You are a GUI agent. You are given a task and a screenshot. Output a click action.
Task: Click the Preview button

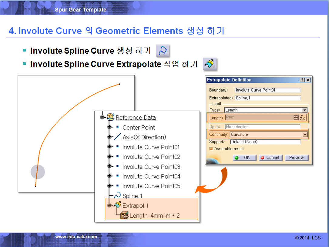296,158
